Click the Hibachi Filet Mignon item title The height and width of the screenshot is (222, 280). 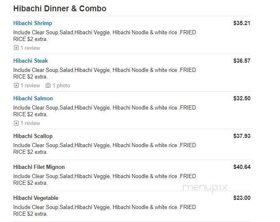(x=39, y=167)
